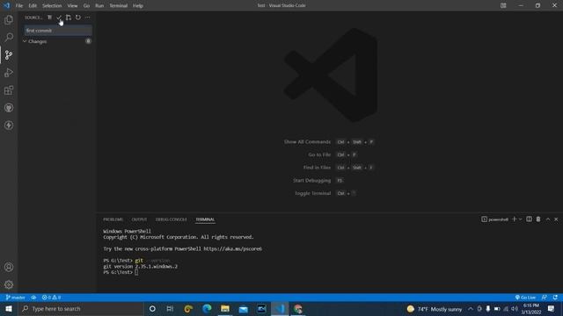This screenshot has height=316, width=563.
Task: Open the lightning bolt extension view
Action: click(9, 125)
